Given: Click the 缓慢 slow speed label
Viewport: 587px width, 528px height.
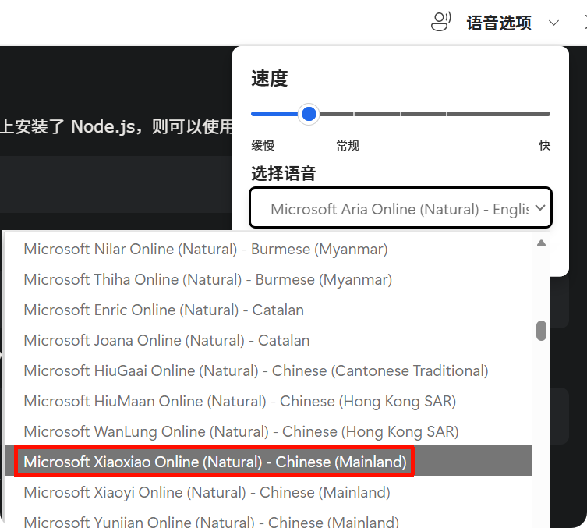Looking at the screenshot, I should click(x=263, y=145).
